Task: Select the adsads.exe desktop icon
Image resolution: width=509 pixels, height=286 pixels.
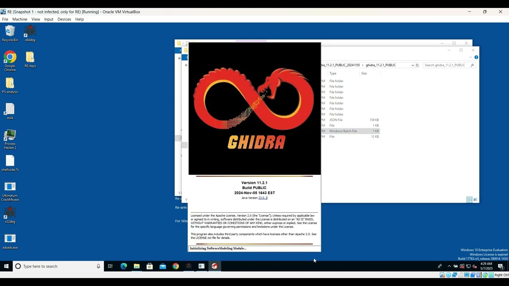Action: [10, 241]
